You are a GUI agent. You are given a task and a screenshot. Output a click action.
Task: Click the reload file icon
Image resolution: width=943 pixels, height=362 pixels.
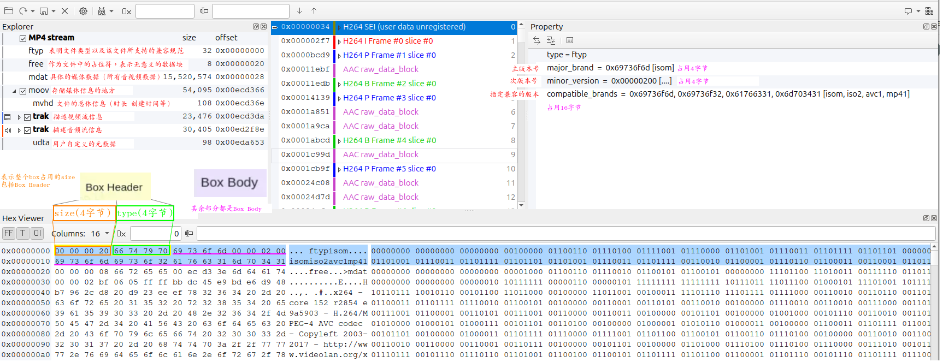tap(23, 11)
